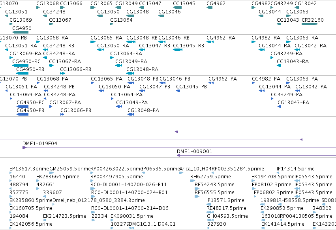Select EST EK214723.5prime
Image resolution: width=336 pixels, height=230 pixels.
(64, 216)
